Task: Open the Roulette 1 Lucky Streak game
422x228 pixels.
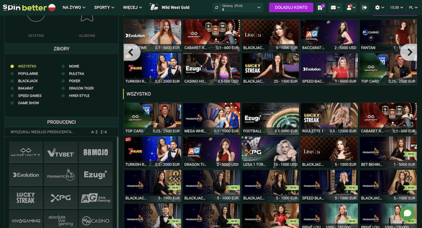Action: coord(329,118)
